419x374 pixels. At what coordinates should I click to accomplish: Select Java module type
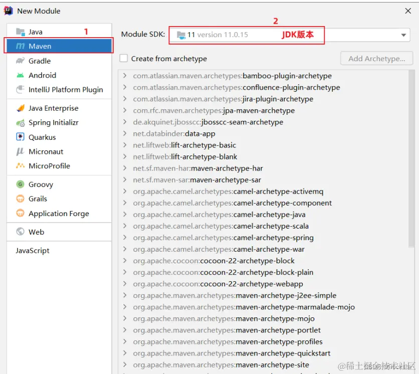pos(59,32)
